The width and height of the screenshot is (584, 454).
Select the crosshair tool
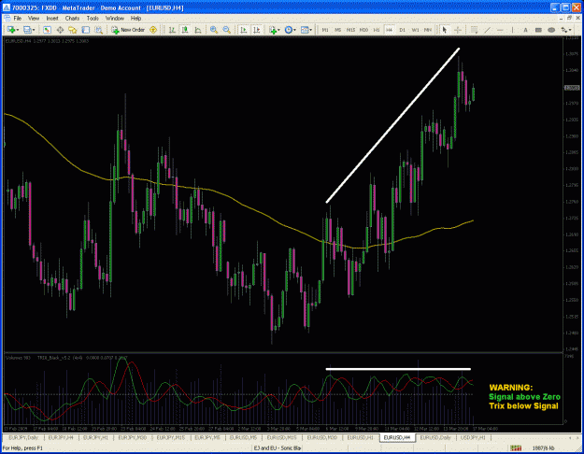pos(458,30)
